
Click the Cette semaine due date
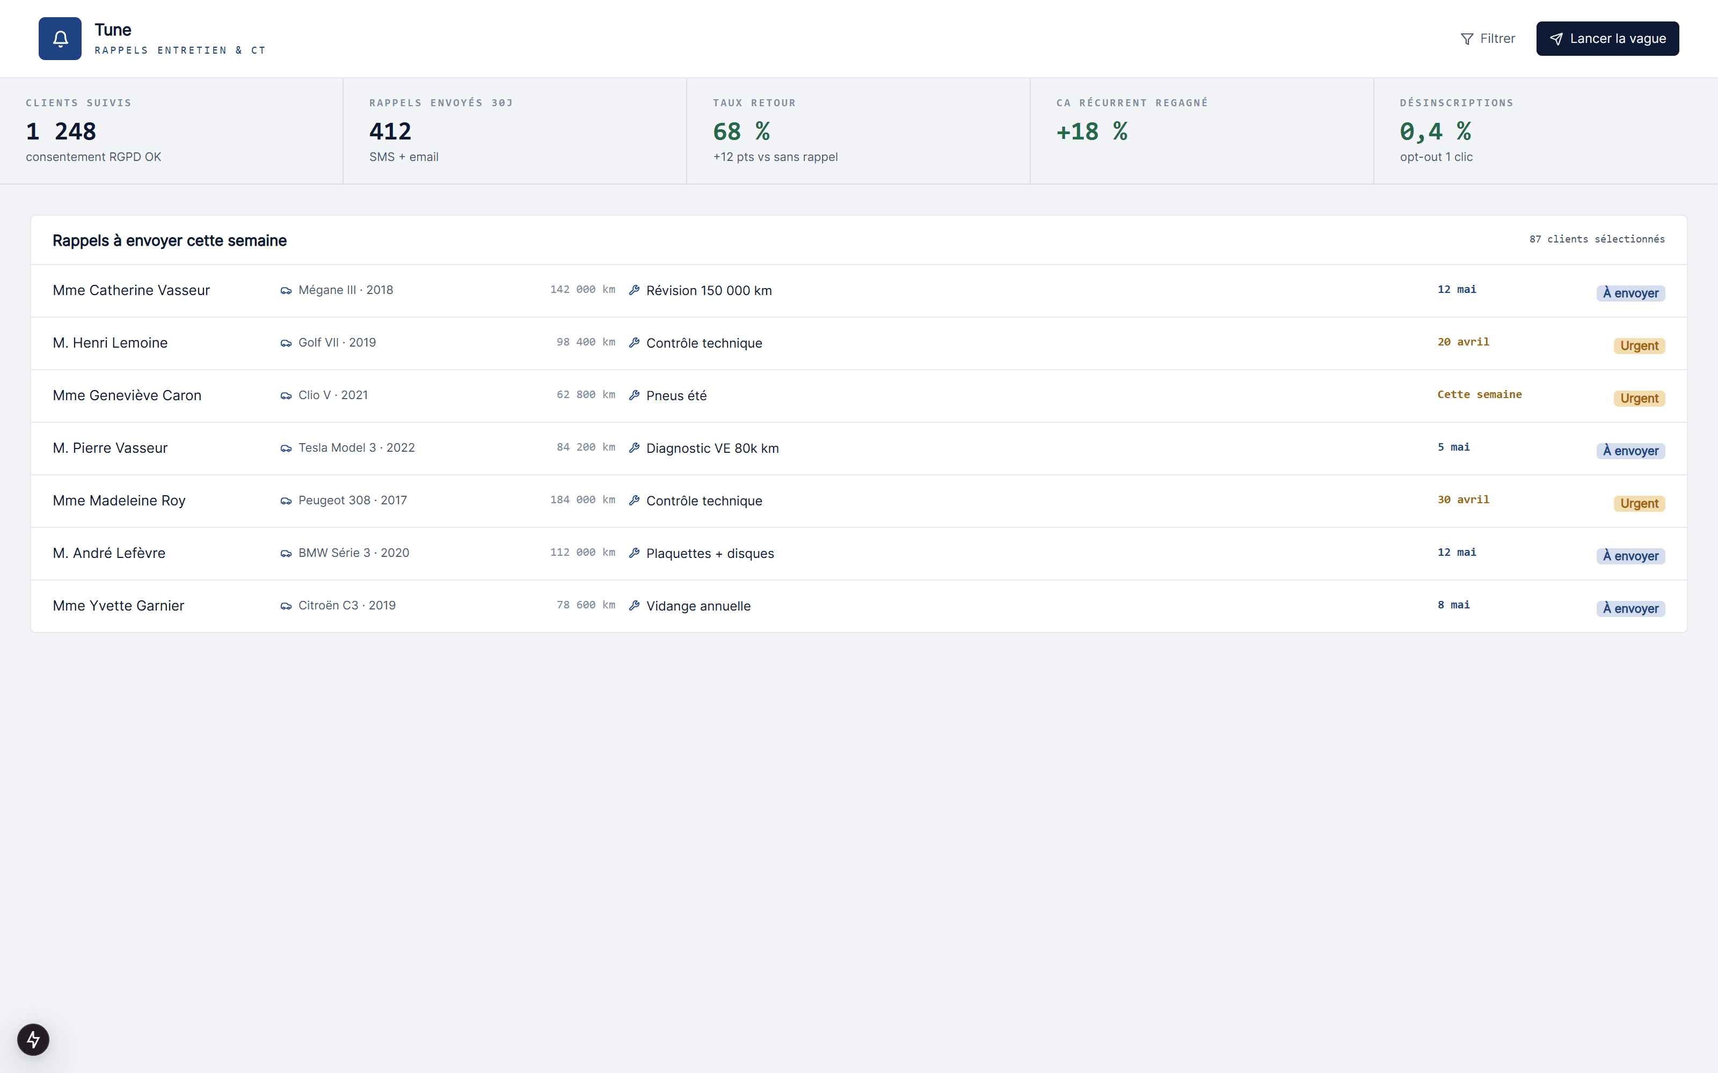click(1480, 394)
